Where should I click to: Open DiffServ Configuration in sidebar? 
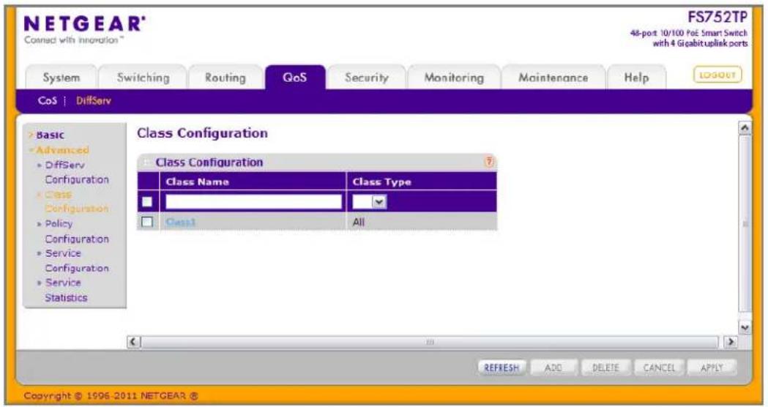[x=76, y=173]
